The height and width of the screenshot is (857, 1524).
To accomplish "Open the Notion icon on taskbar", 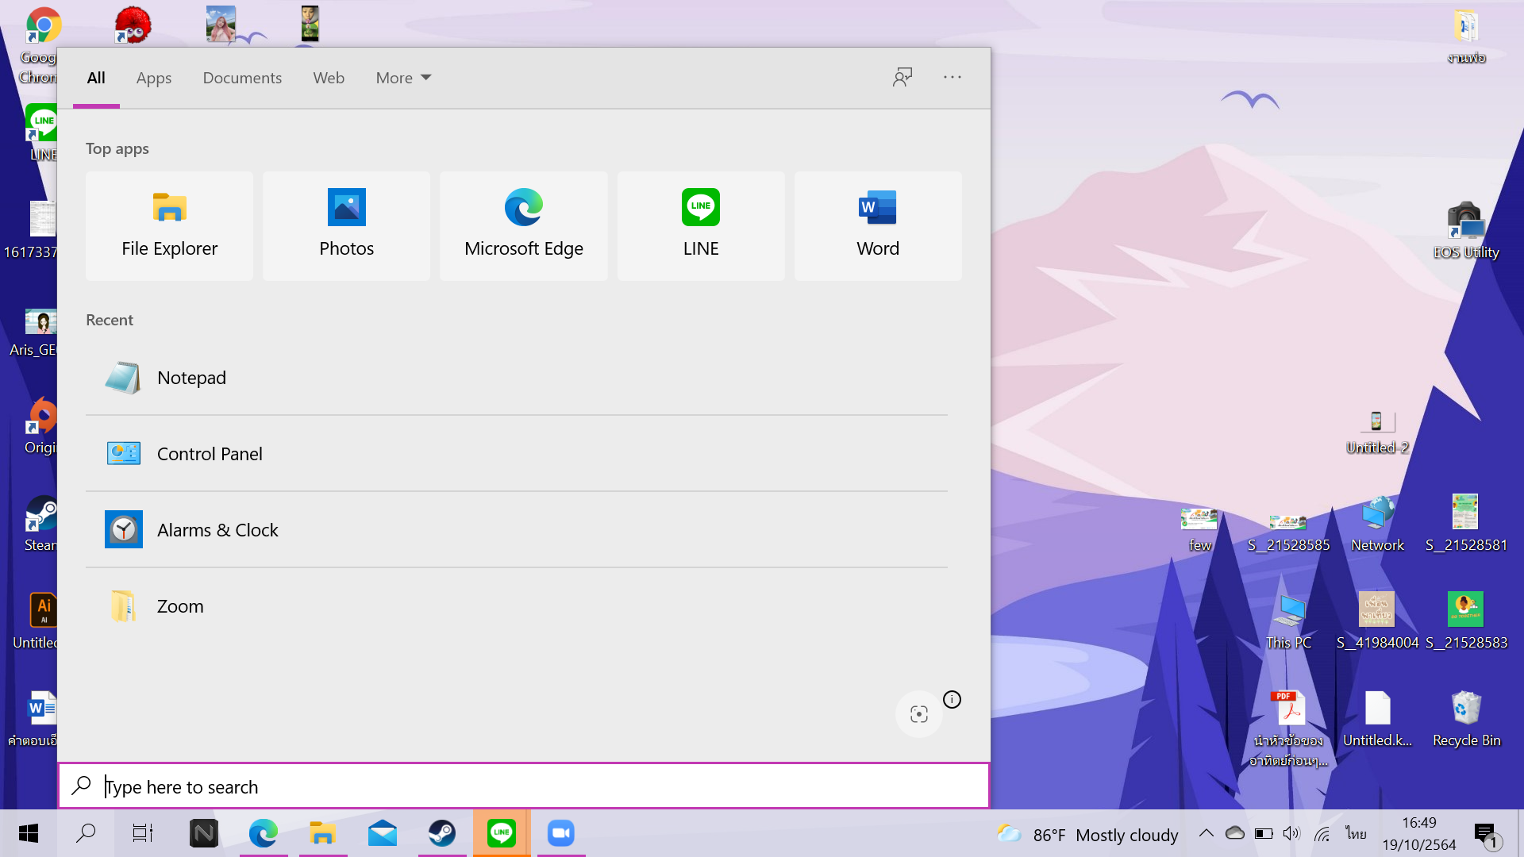I will coord(204,833).
